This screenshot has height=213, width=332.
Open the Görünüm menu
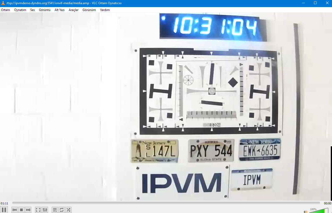pos(89,10)
